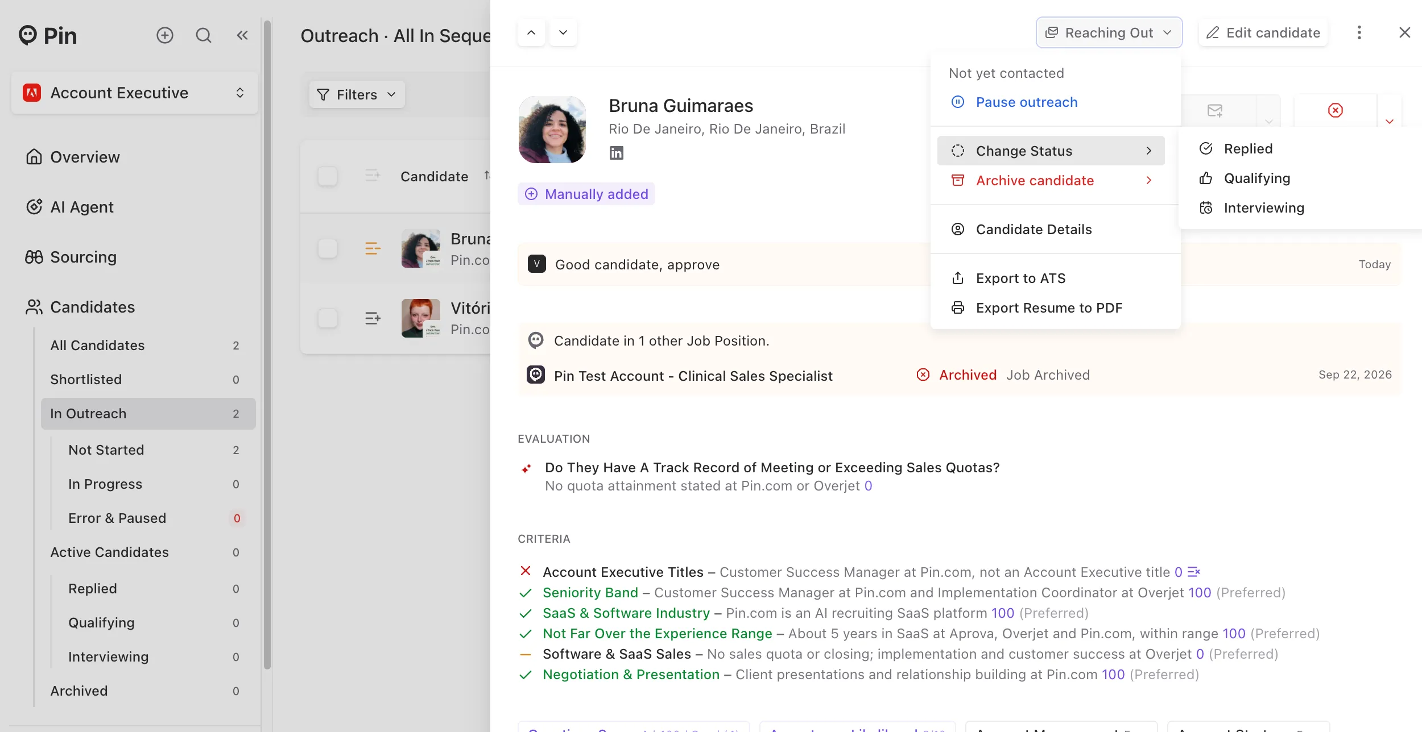This screenshot has height=732, width=1422.
Task: Toggle the select-all checkbox in table header
Action: 328,176
